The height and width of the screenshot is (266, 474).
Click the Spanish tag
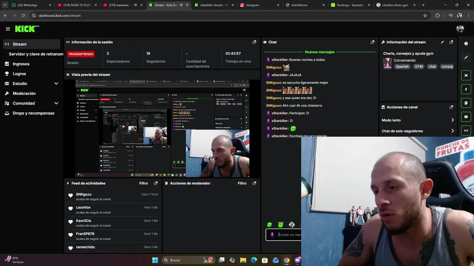click(402, 66)
